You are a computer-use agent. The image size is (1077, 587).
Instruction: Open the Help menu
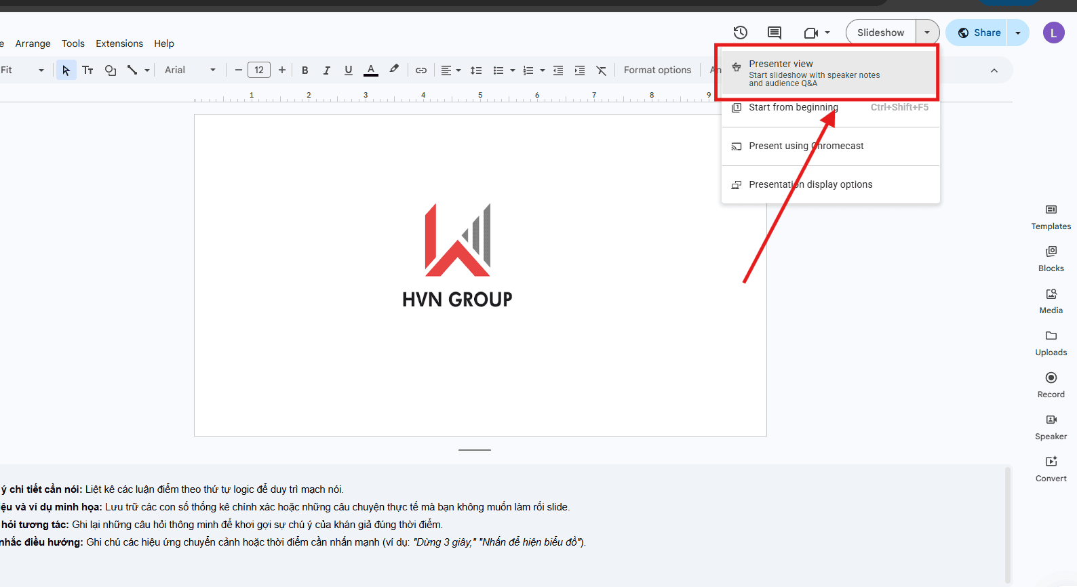point(164,43)
